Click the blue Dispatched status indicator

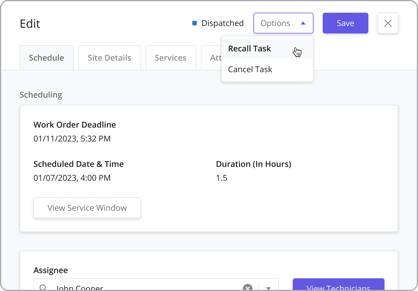[195, 23]
